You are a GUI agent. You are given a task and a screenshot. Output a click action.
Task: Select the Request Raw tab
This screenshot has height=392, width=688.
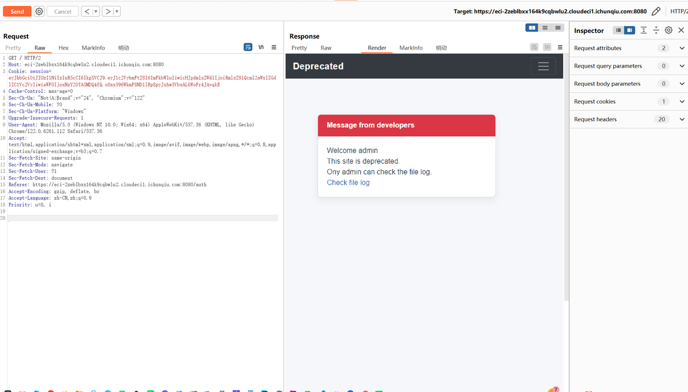click(x=40, y=48)
